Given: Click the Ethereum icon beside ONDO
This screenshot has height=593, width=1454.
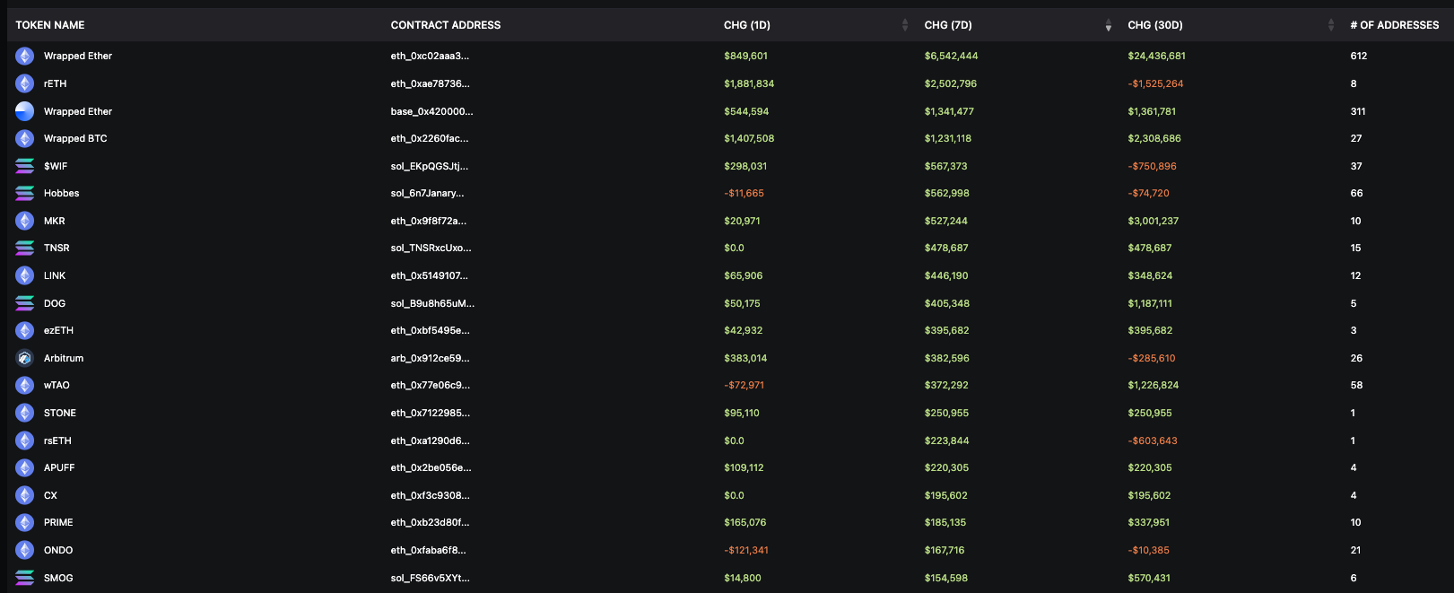Looking at the screenshot, I should 25,550.
